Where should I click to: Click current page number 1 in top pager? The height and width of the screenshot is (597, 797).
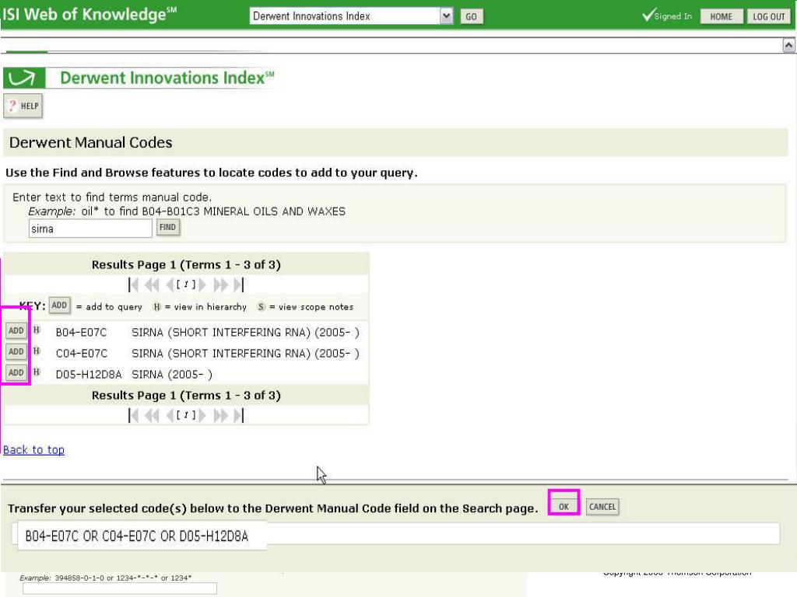(186, 285)
